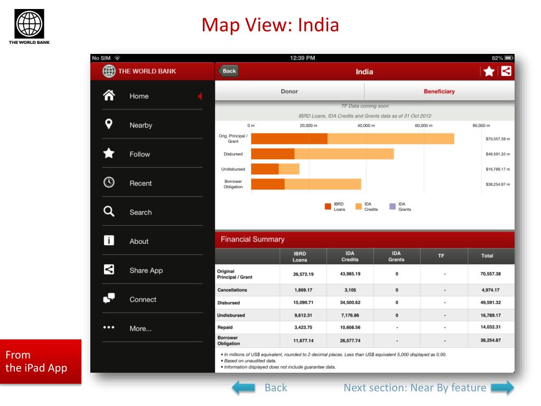Click the Cancellations row label
This screenshot has height=406, width=541.
click(232, 290)
